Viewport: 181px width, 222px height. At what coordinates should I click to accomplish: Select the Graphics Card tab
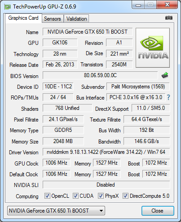[23, 18]
